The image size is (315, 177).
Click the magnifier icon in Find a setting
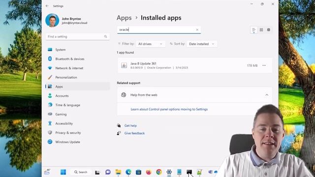click(x=105, y=36)
